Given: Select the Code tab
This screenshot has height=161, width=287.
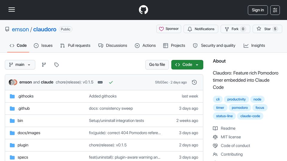Looking at the screenshot, I should point(18,45).
